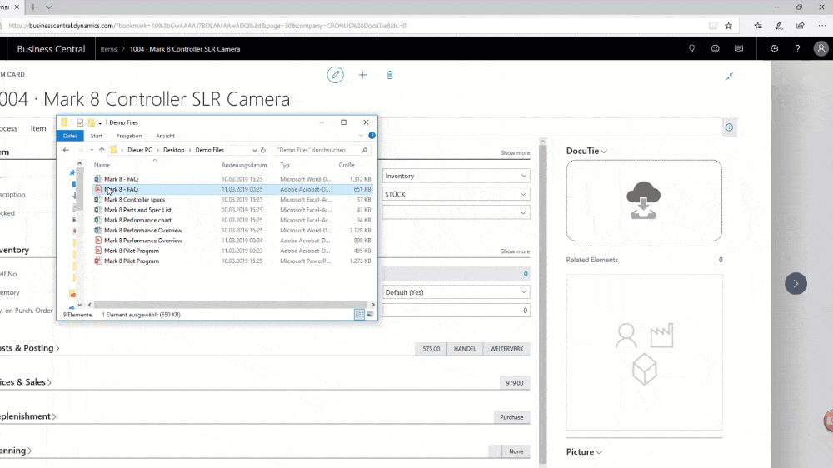Sort files by Änderungsdatum column
This screenshot has height=468, width=833.
[x=244, y=165]
